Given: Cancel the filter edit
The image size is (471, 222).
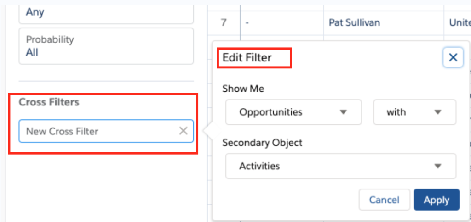Looking at the screenshot, I should click(x=384, y=200).
